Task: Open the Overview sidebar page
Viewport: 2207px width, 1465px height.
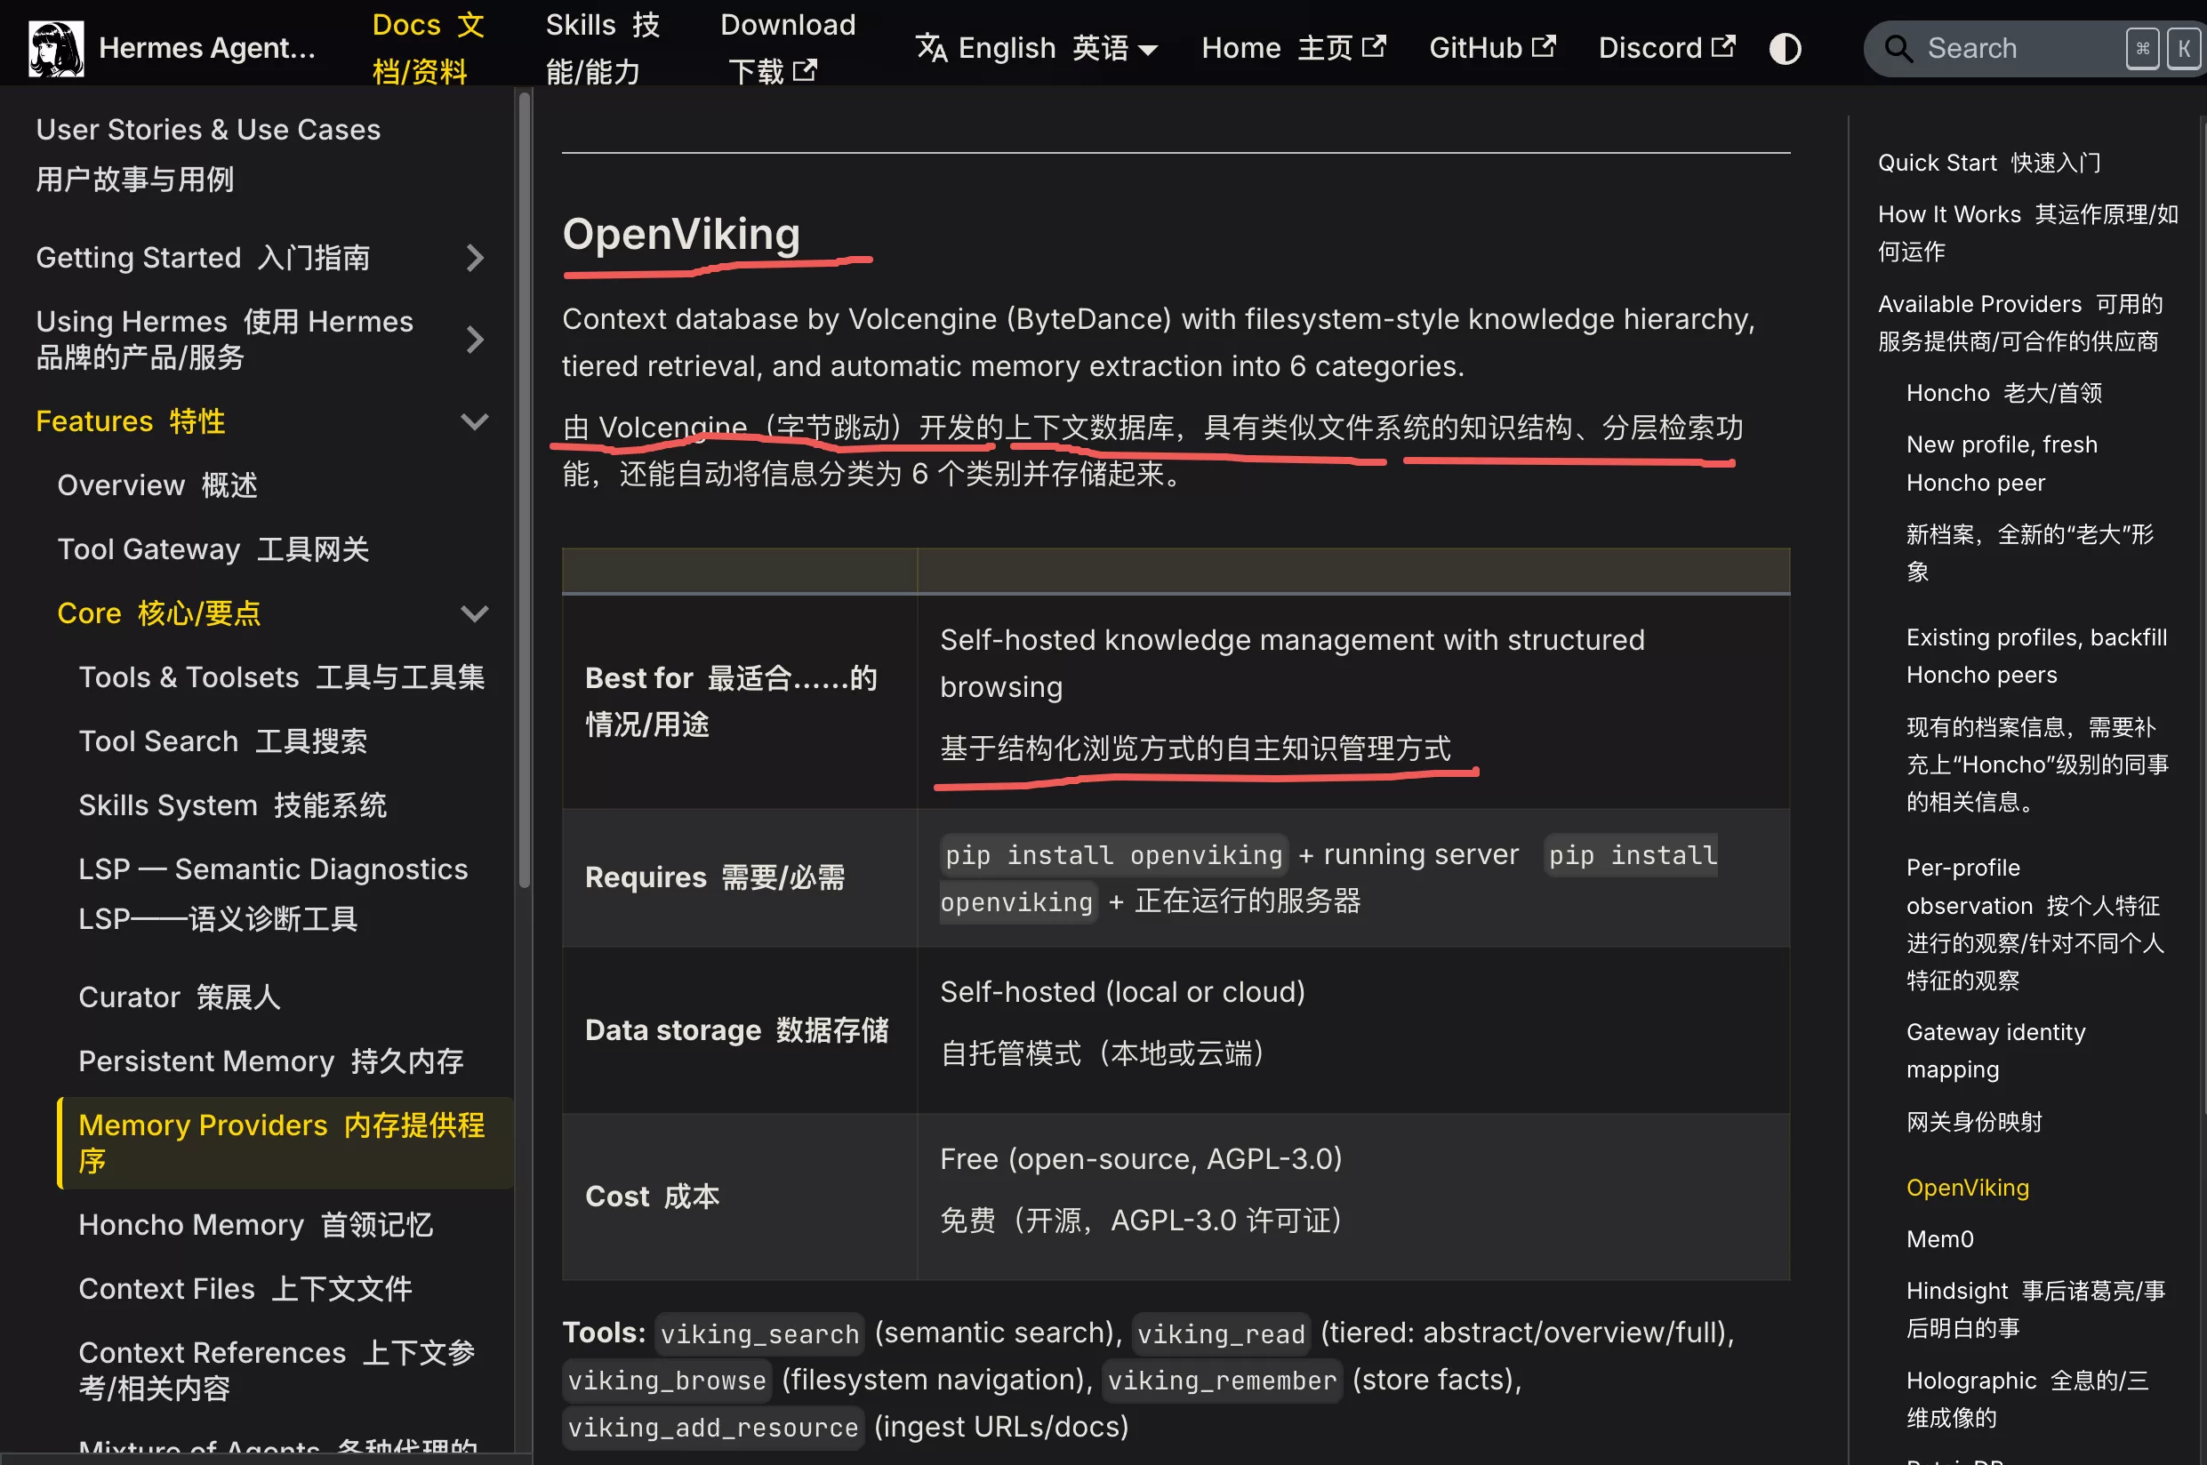Action: 157,484
